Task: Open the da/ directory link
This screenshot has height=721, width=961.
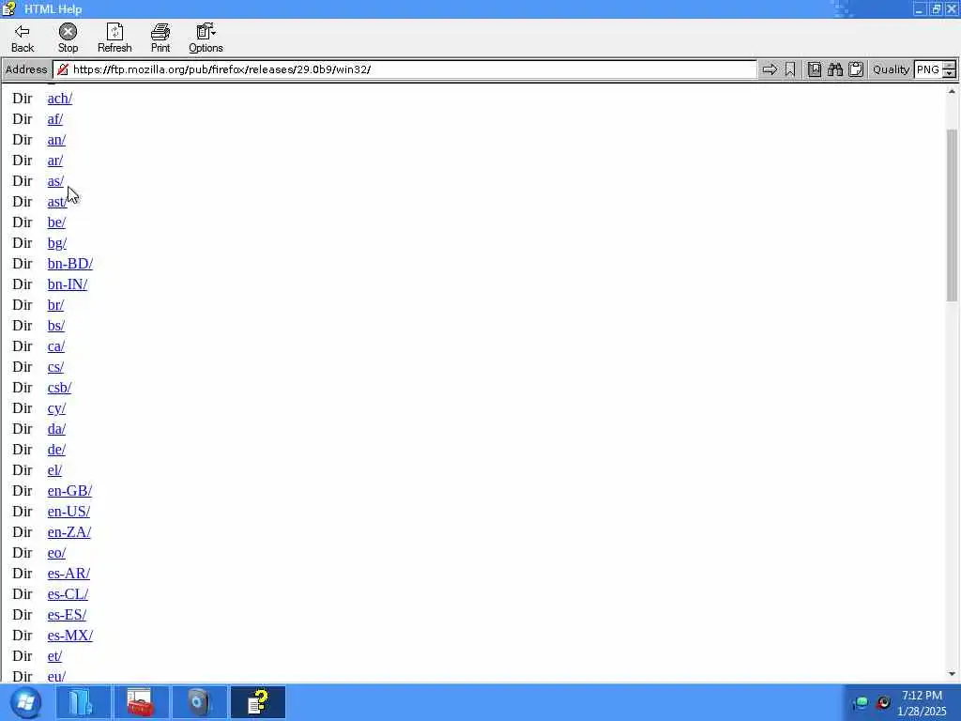Action: point(56,429)
